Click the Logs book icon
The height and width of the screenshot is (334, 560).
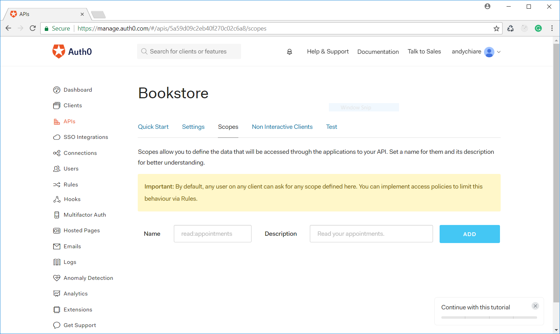tap(57, 262)
